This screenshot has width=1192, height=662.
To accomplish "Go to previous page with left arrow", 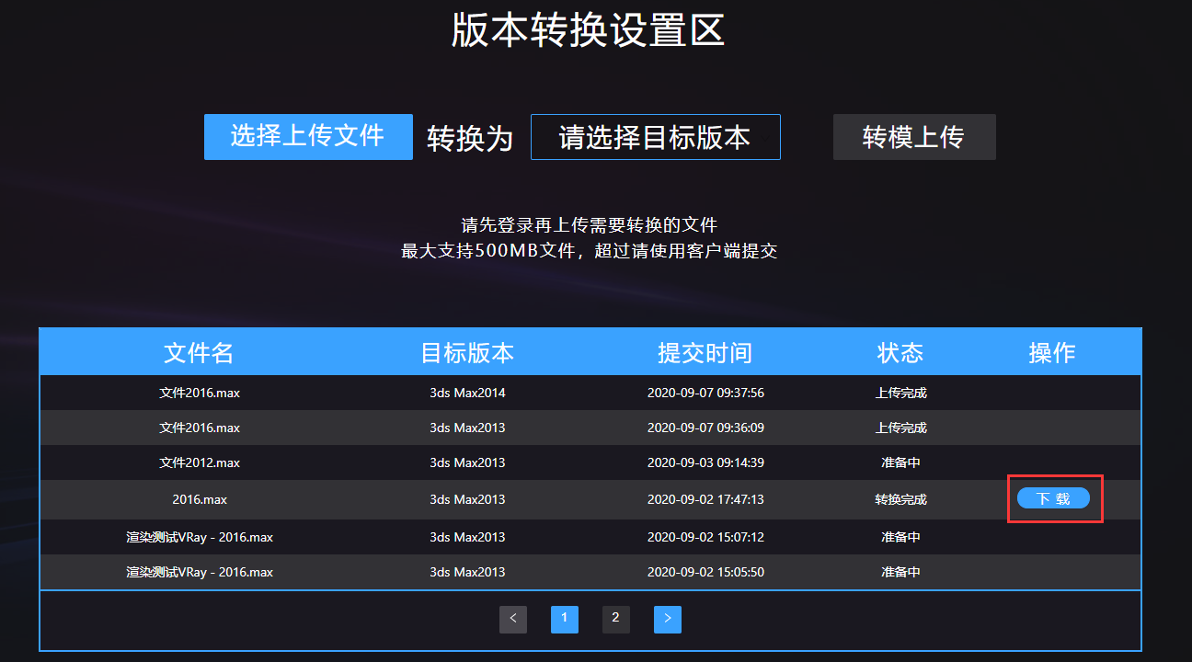I will tap(513, 619).
